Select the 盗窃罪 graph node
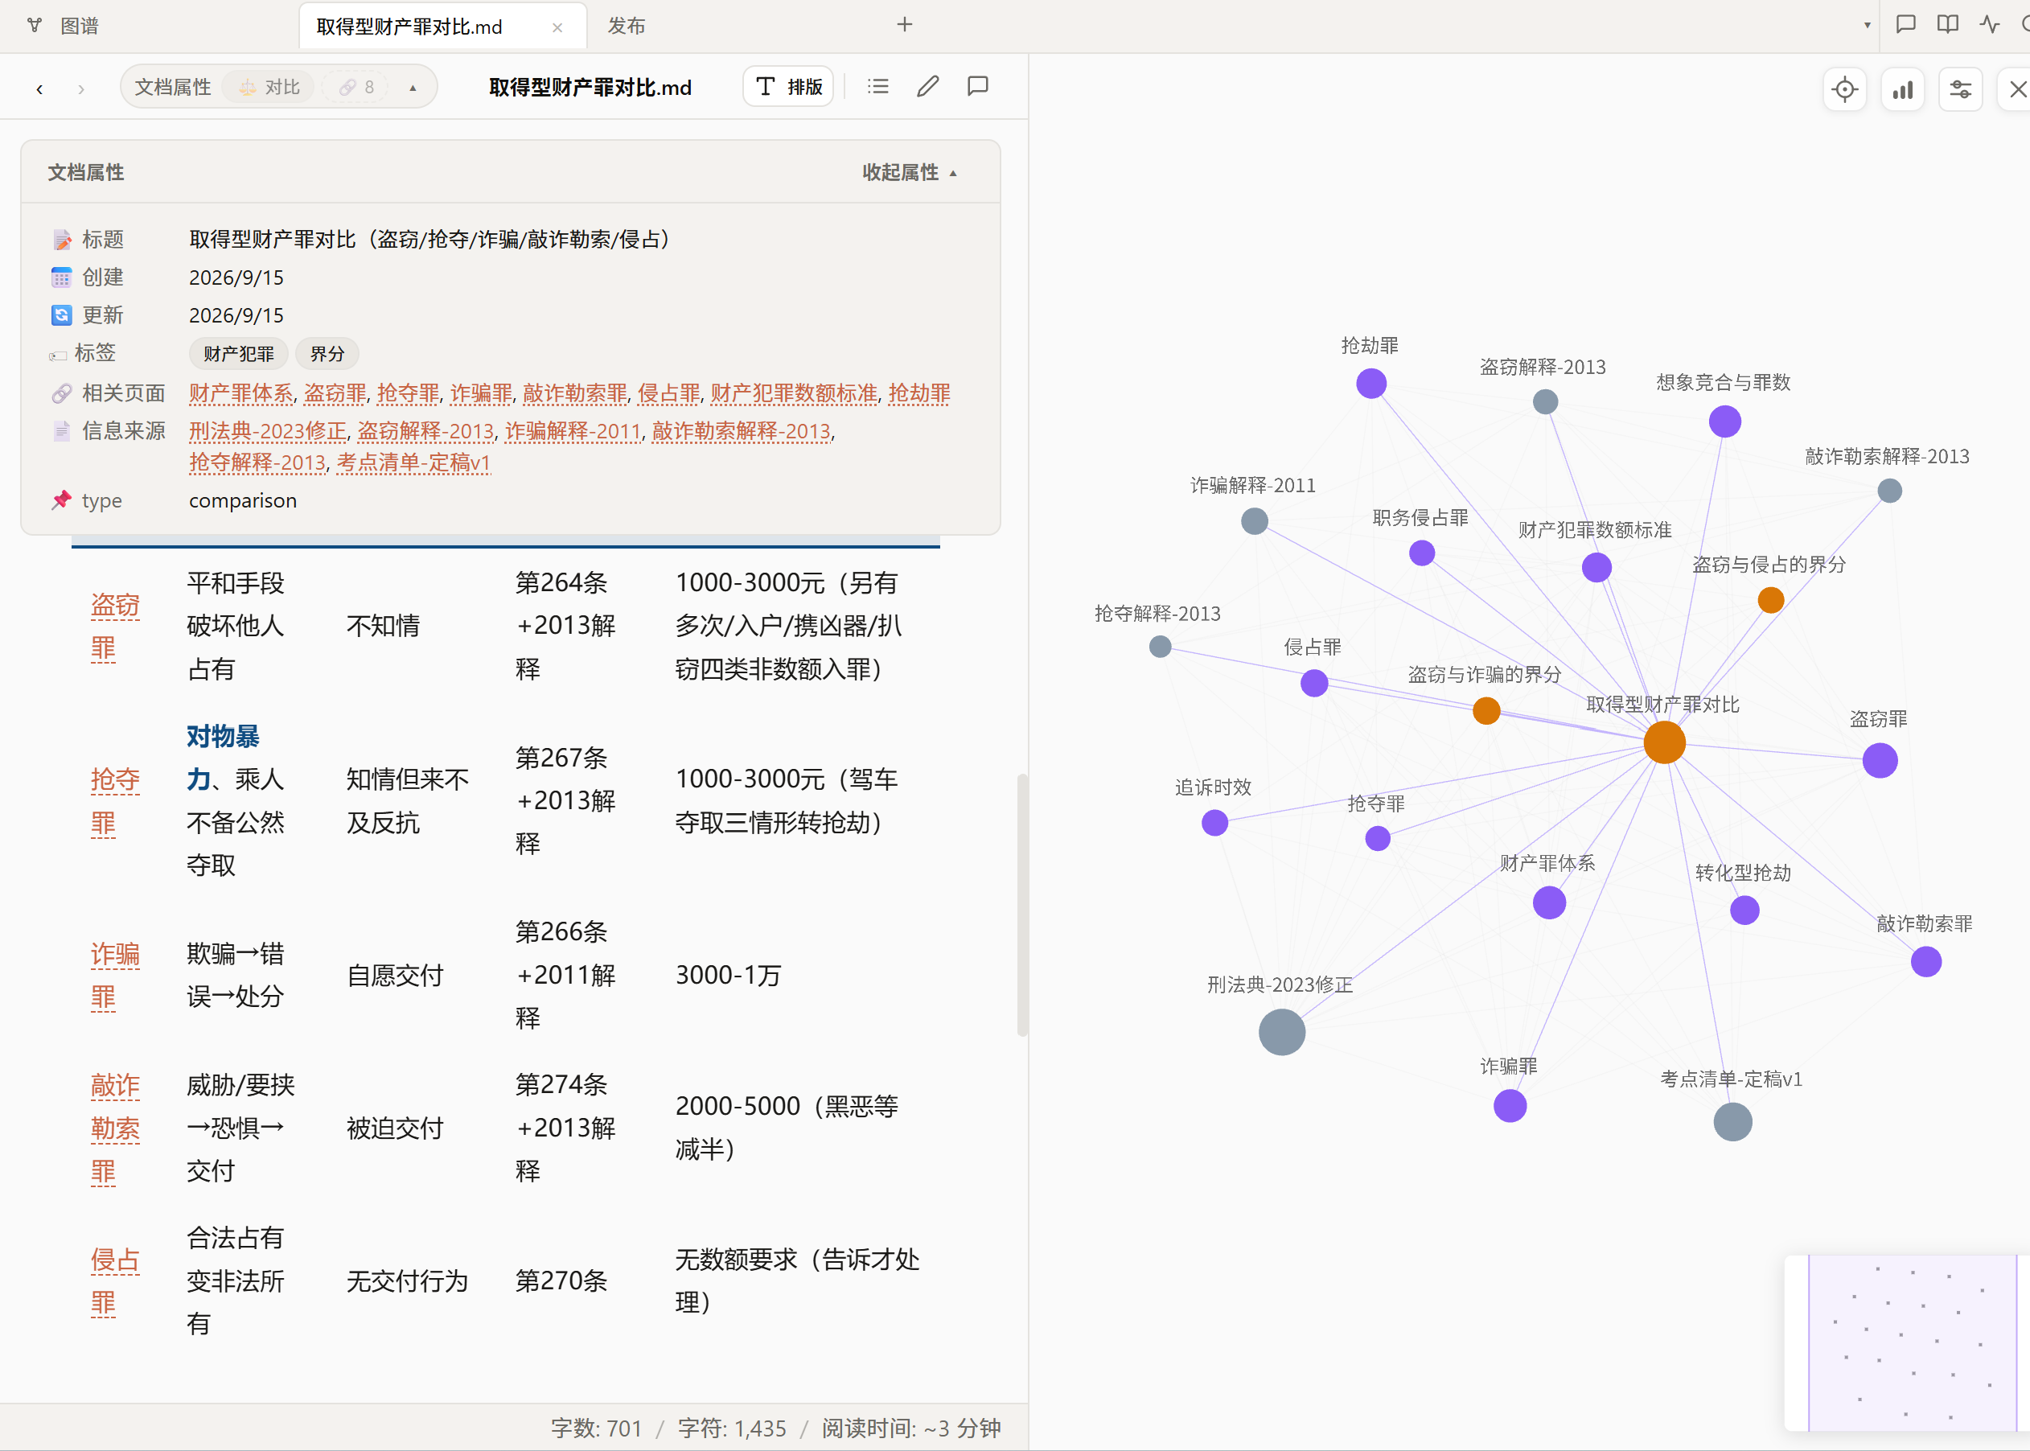 pyautogui.click(x=1880, y=760)
